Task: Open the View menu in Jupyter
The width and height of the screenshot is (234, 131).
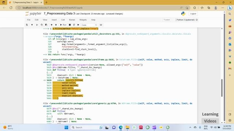Action: click(x=45, y=20)
